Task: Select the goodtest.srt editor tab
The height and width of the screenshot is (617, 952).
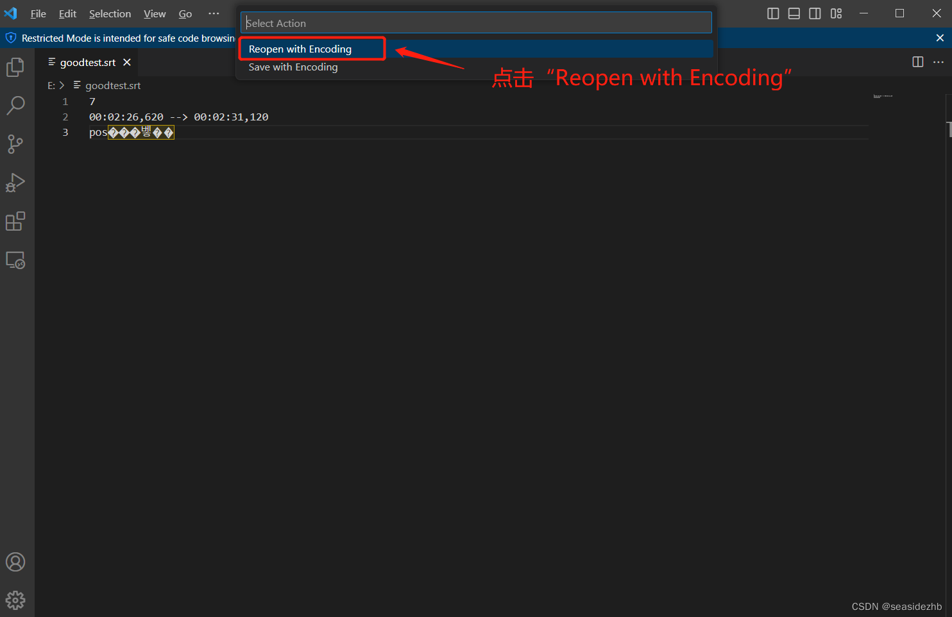Action: coord(88,62)
